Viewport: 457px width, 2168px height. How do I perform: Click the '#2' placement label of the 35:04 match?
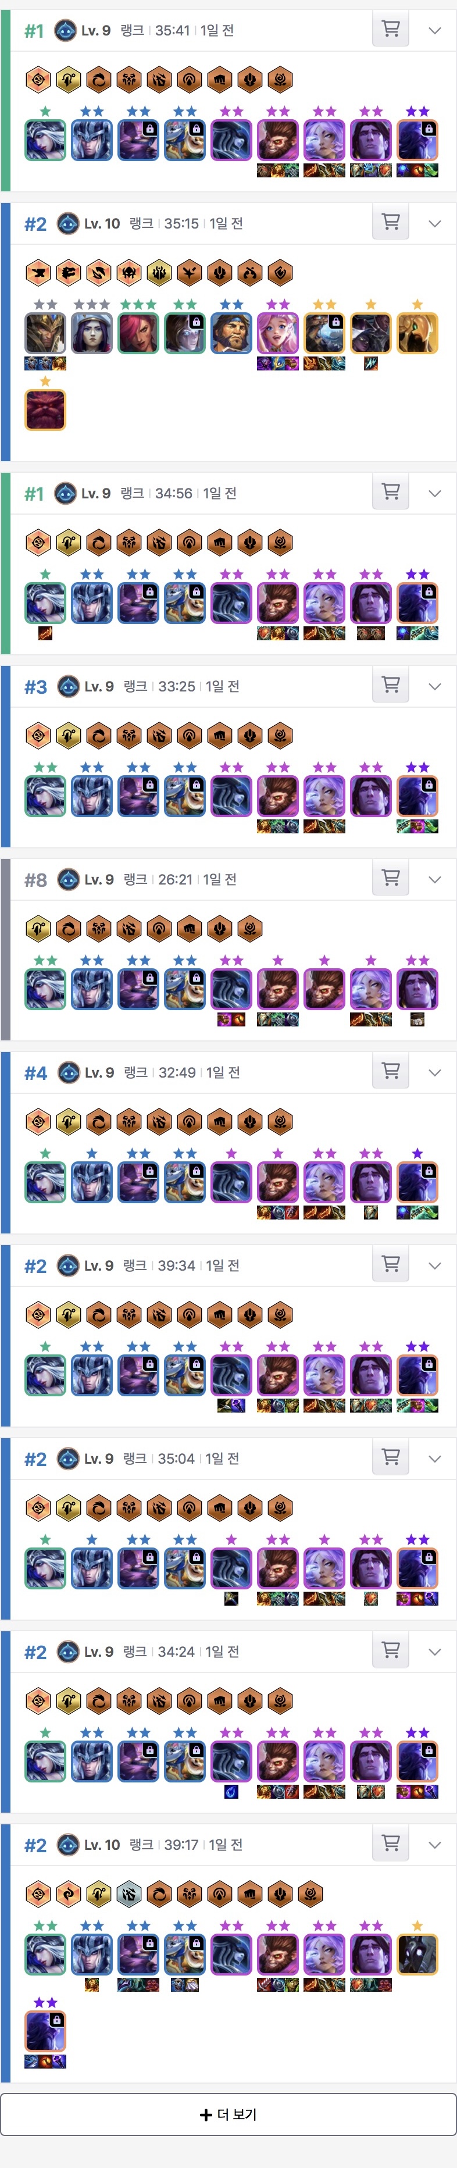(35, 1459)
